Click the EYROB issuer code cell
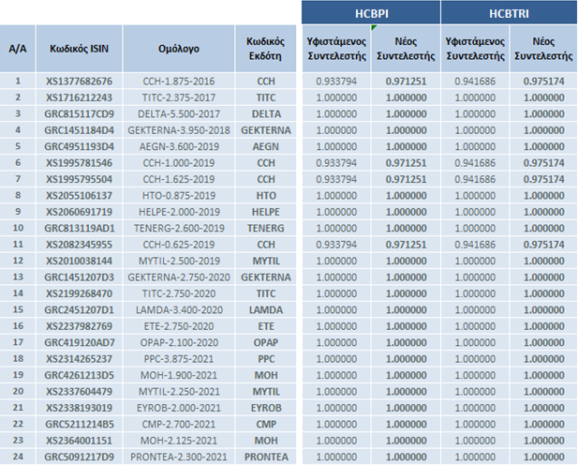This screenshot has width=578, height=465. [x=265, y=407]
